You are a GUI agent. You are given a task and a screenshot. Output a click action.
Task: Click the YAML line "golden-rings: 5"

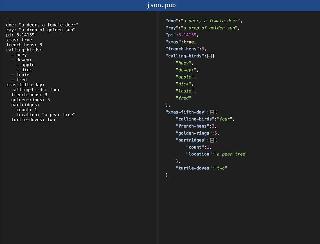(31, 100)
